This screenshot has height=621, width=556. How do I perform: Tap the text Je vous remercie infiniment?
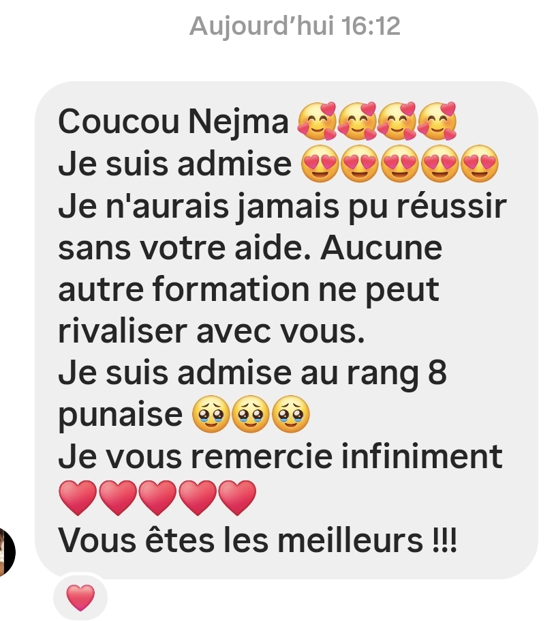point(280,457)
